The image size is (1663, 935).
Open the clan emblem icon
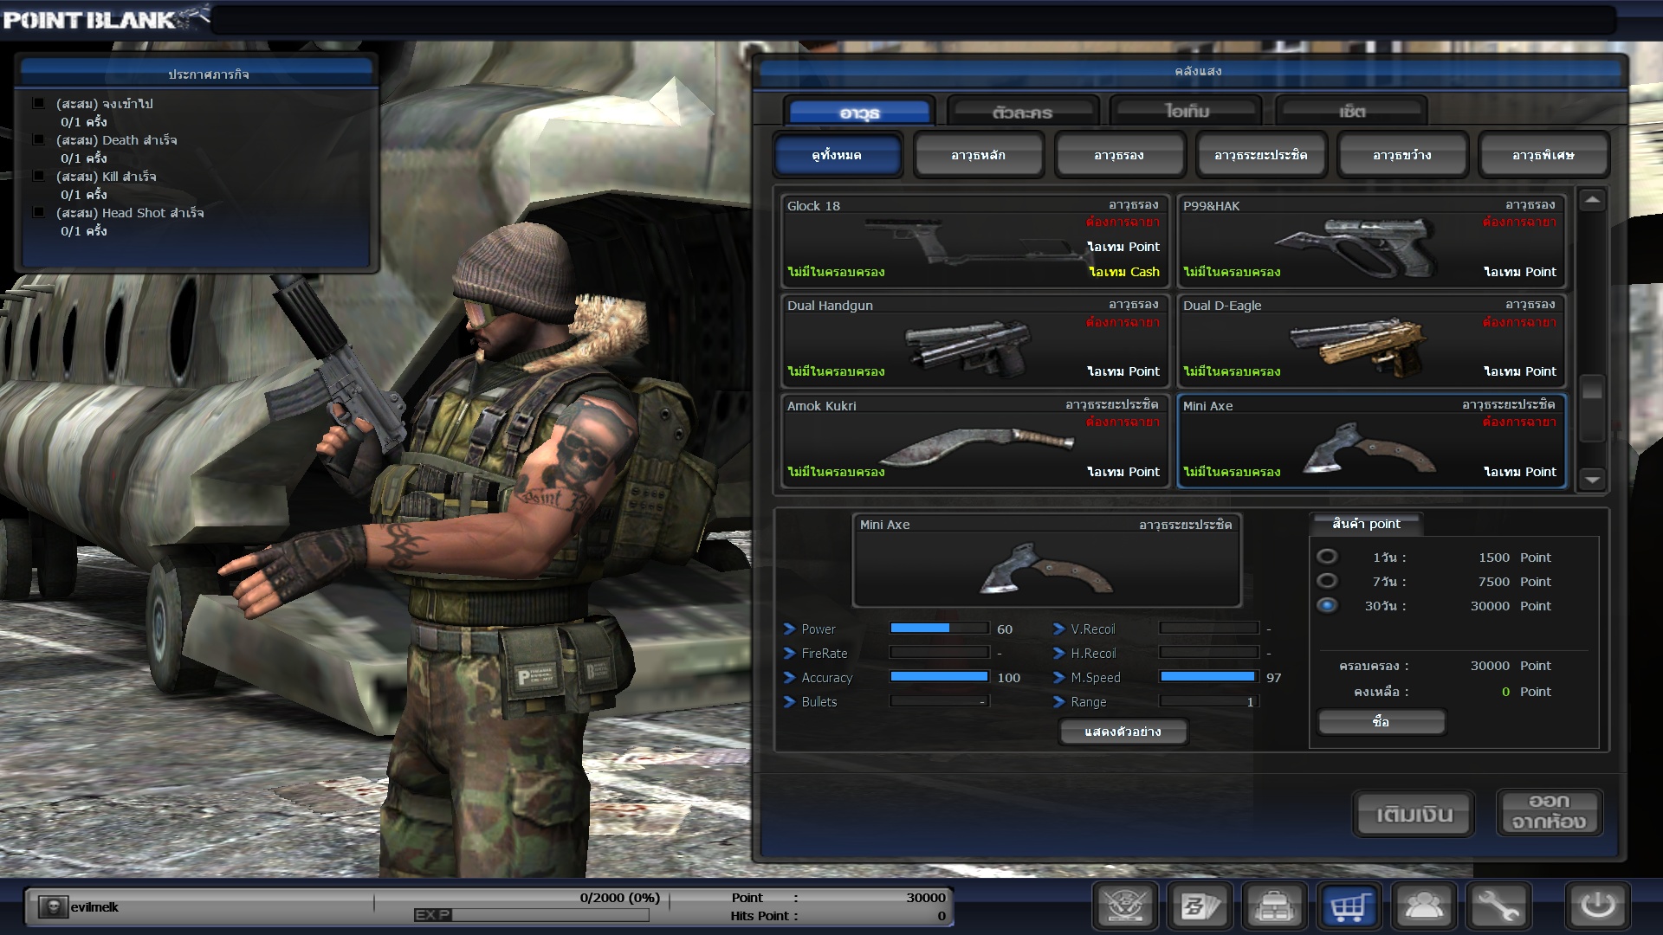(1125, 906)
